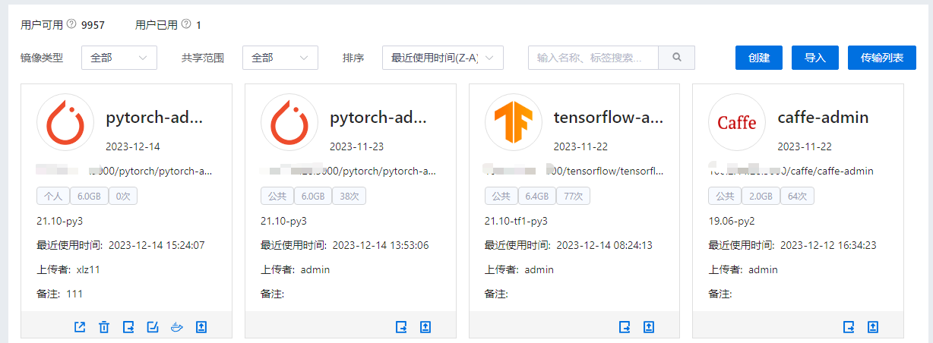Click the 导入 button
This screenshot has height=343, width=933.
(x=814, y=58)
